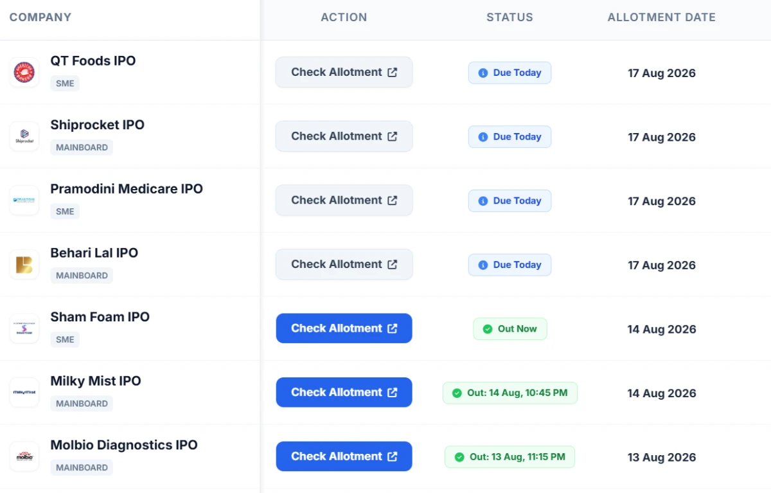Viewport: 771px width, 493px height.
Task: Click the Pramodini Medicare company logo
Action: tap(24, 201)
